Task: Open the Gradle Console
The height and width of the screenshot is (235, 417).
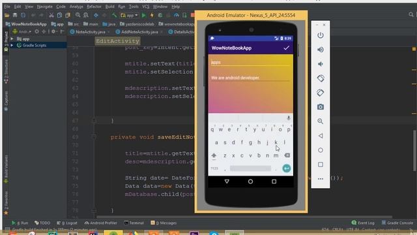Action: (x=397, y=223)
